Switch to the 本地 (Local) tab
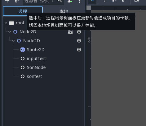Image resolution: width=146 pixels, height=126 pixels. [x=64, y=11]
